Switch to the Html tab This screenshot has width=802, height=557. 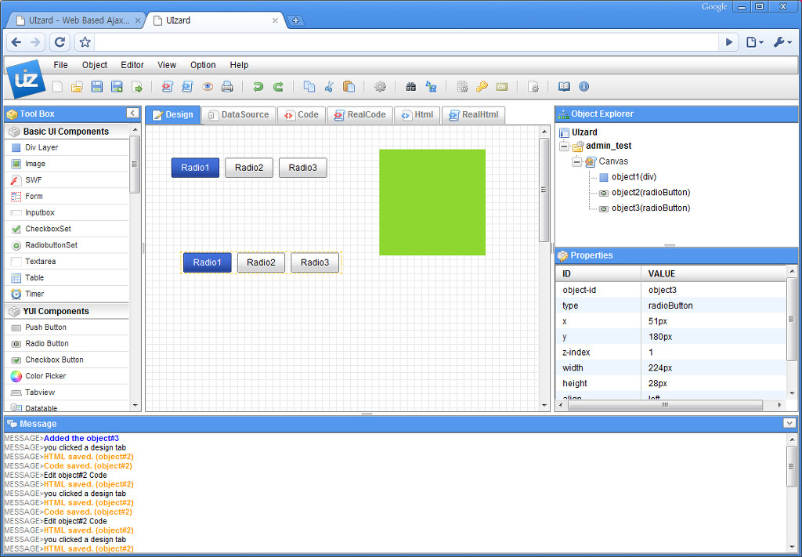[417, 115]
